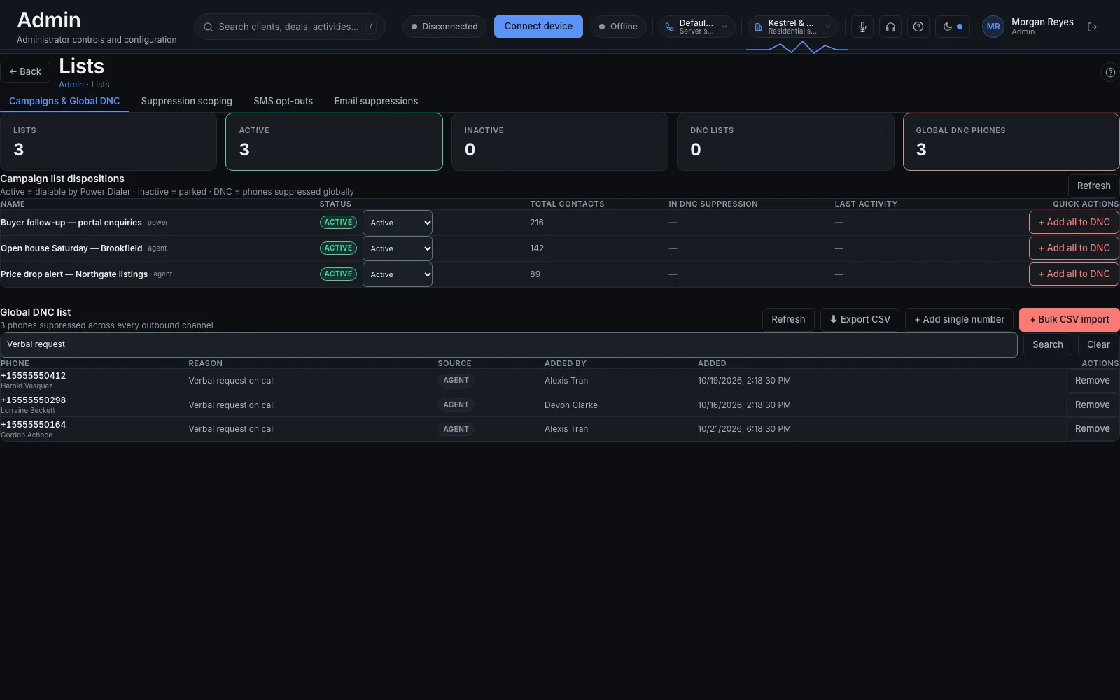Image resolution: width=1120 pixels, height=700 pixels.
Task: Select the Active stat card
Action: (334, 141)
